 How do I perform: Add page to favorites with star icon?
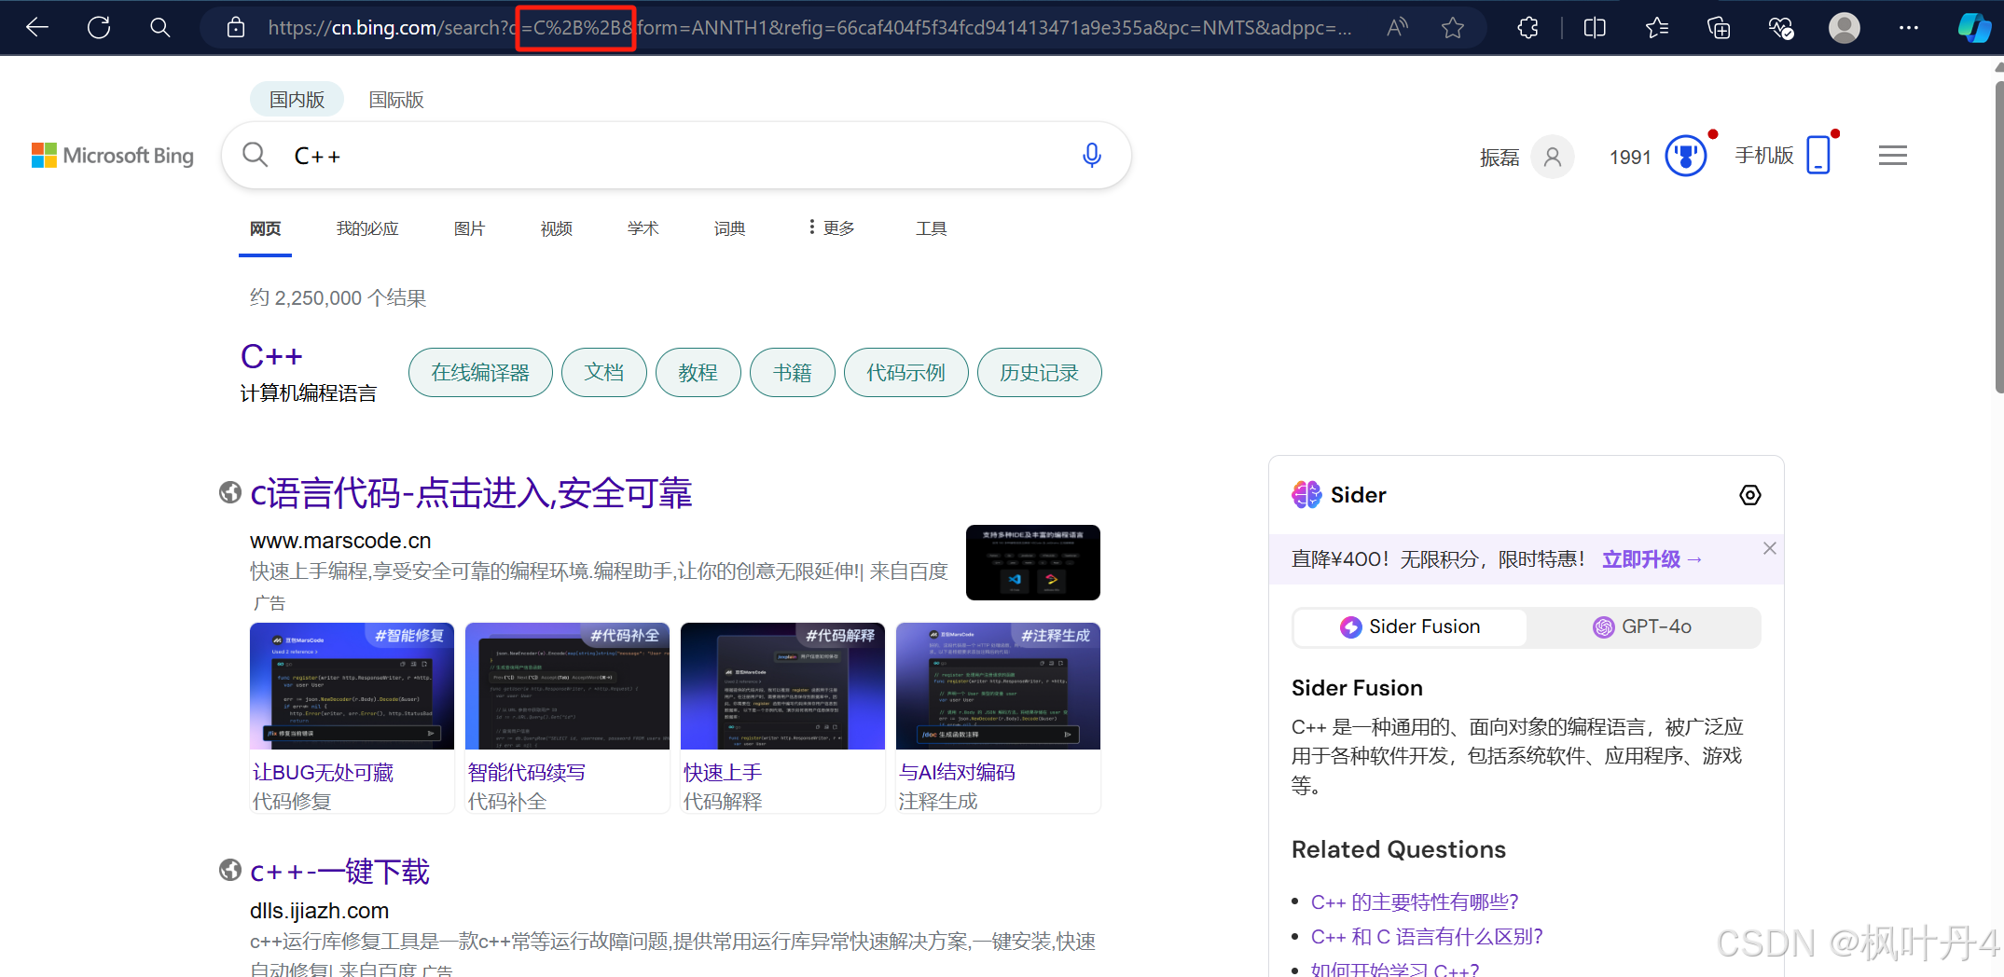point(1453,28)
